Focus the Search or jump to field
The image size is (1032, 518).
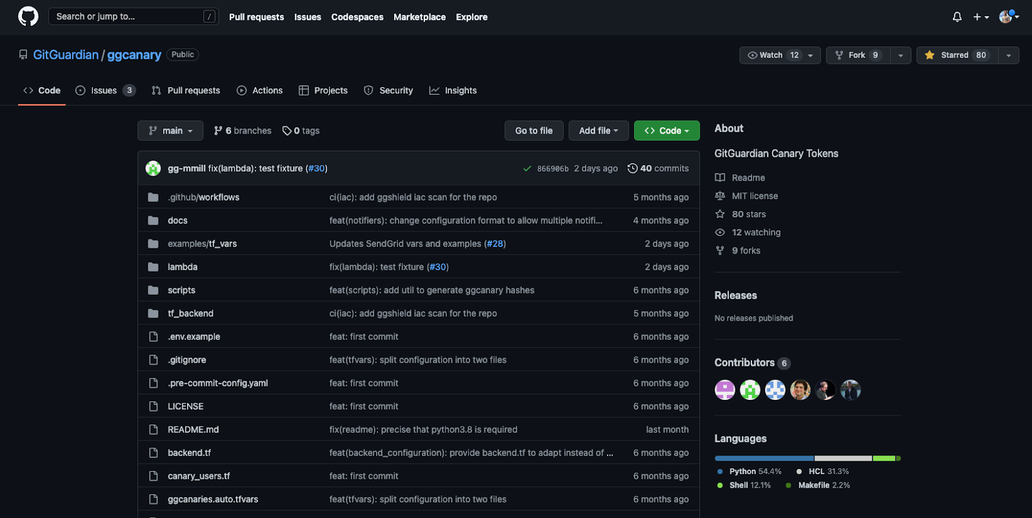[x=134, y=17]
